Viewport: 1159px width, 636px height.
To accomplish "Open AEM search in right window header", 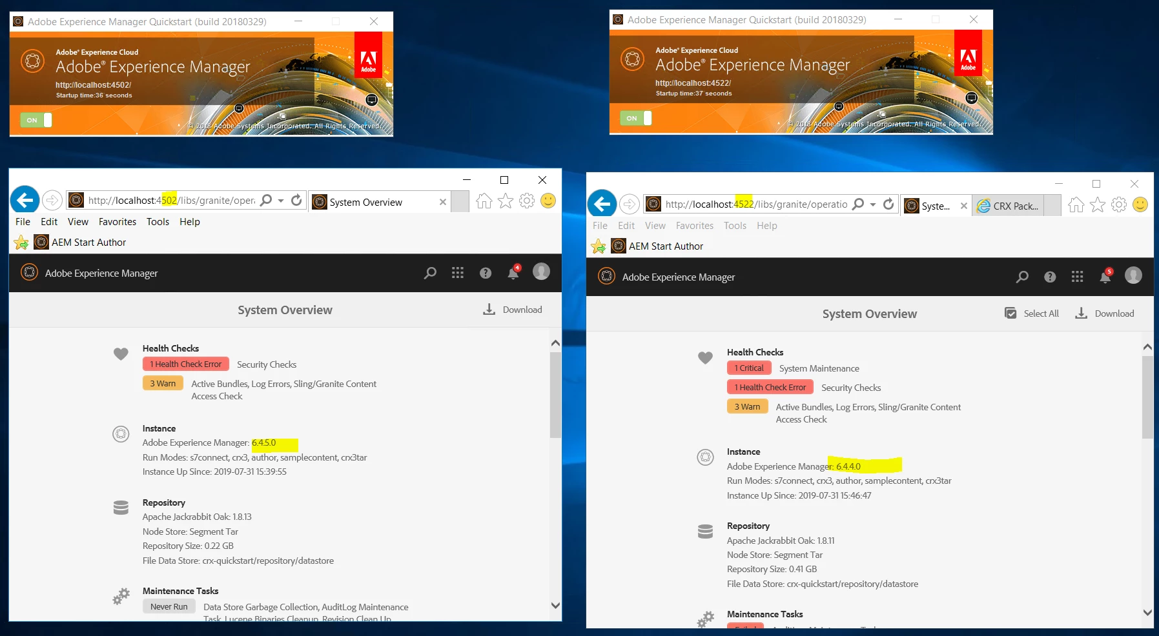I will (1022, 277).
